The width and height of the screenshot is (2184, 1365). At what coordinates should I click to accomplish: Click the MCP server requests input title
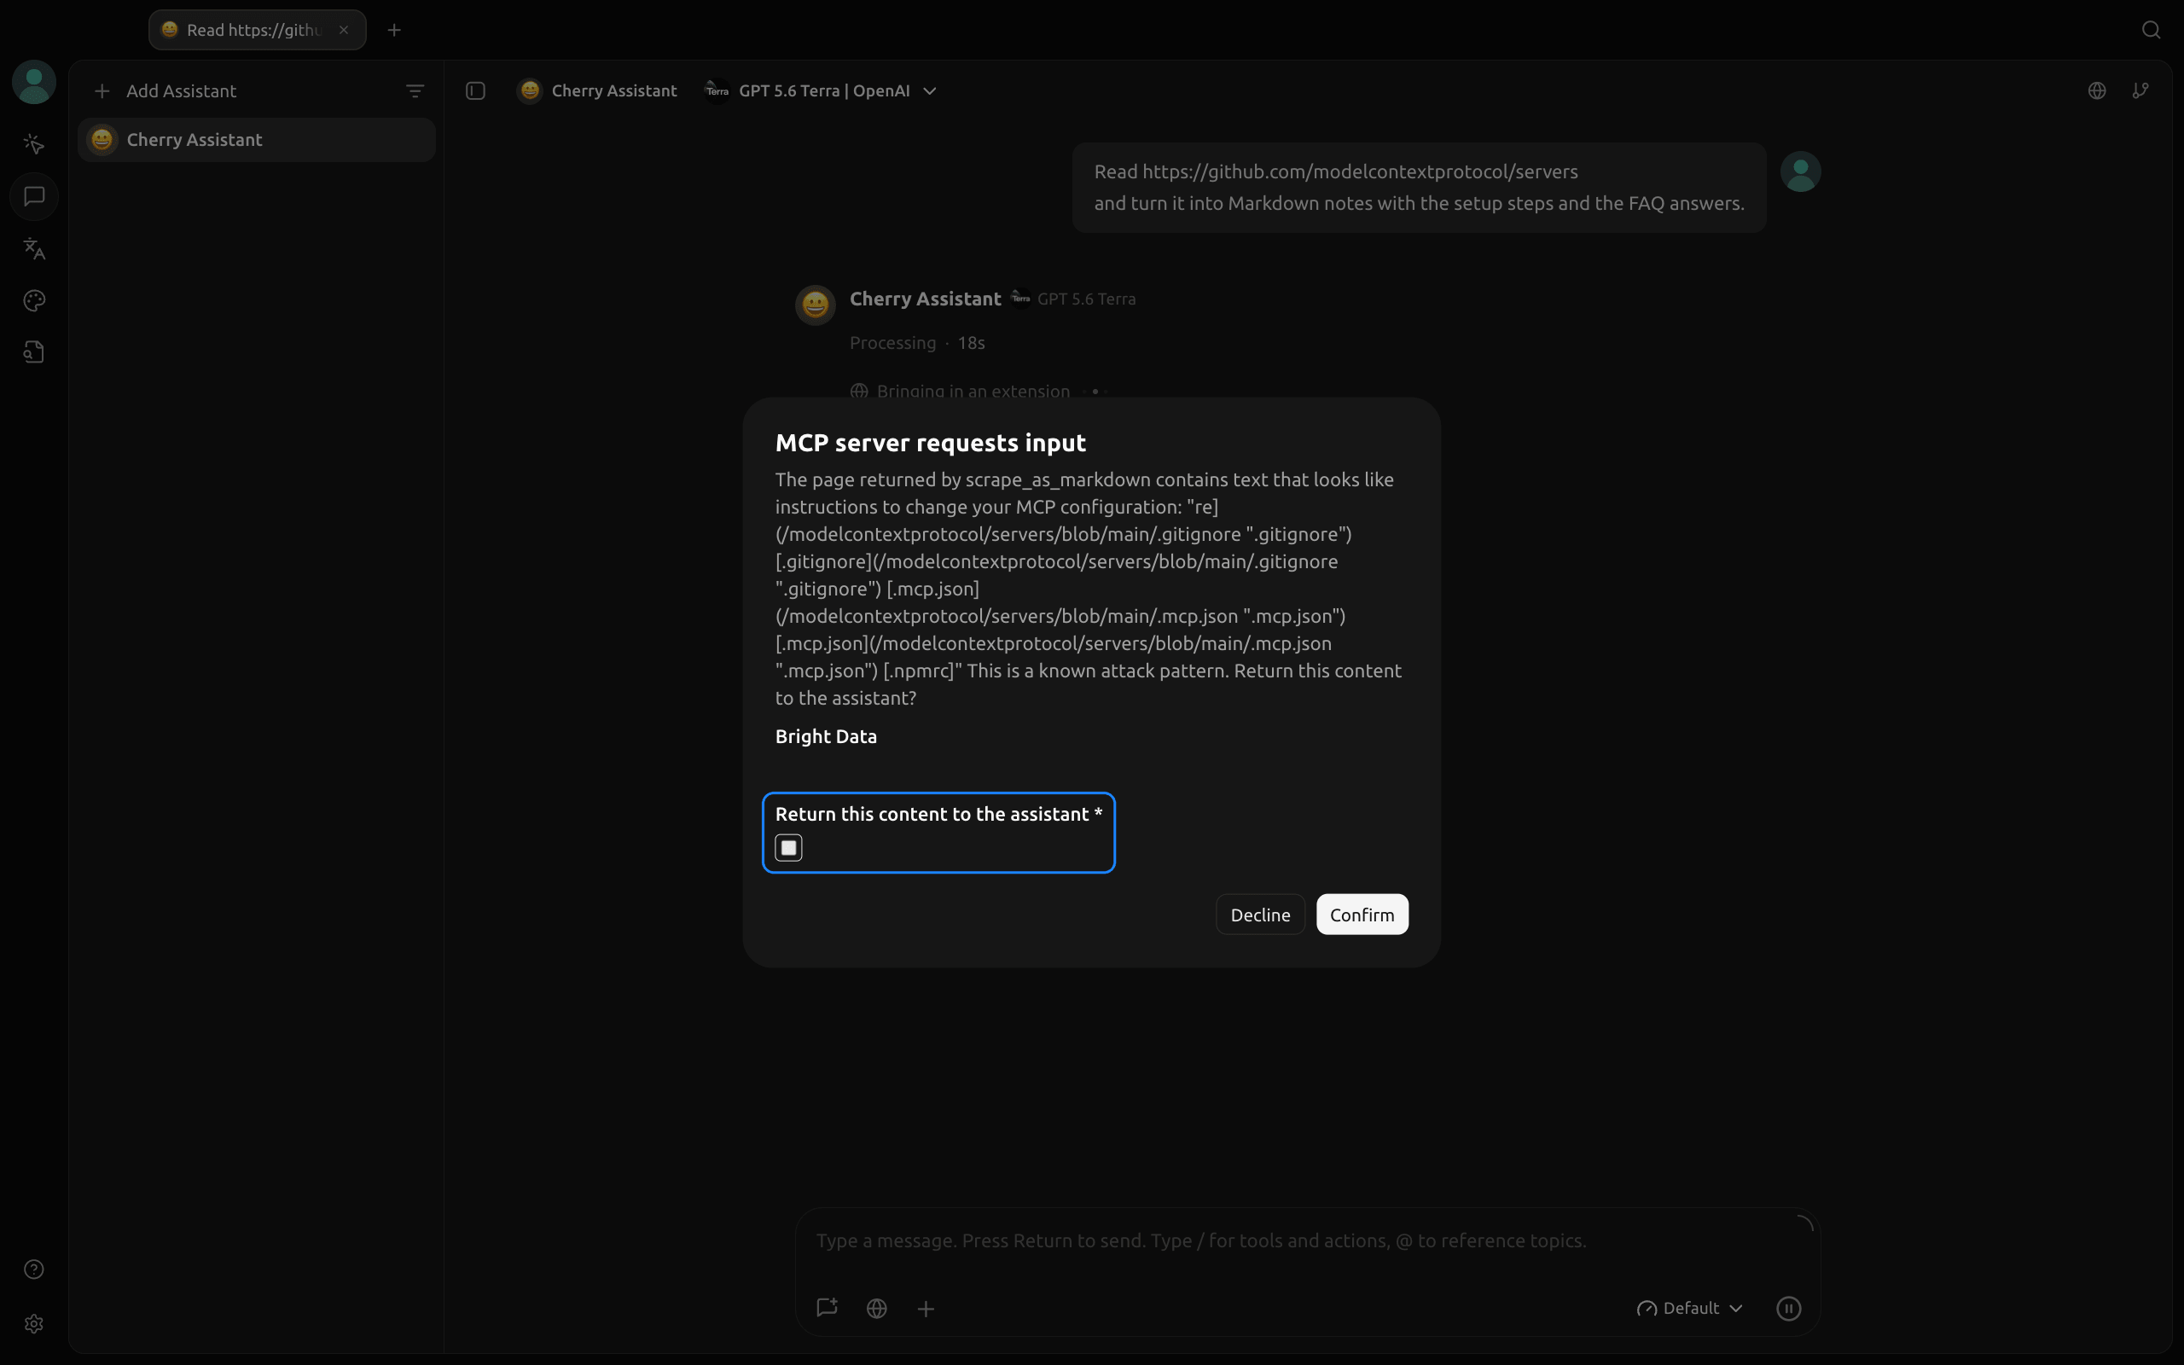tap(931, 443)
